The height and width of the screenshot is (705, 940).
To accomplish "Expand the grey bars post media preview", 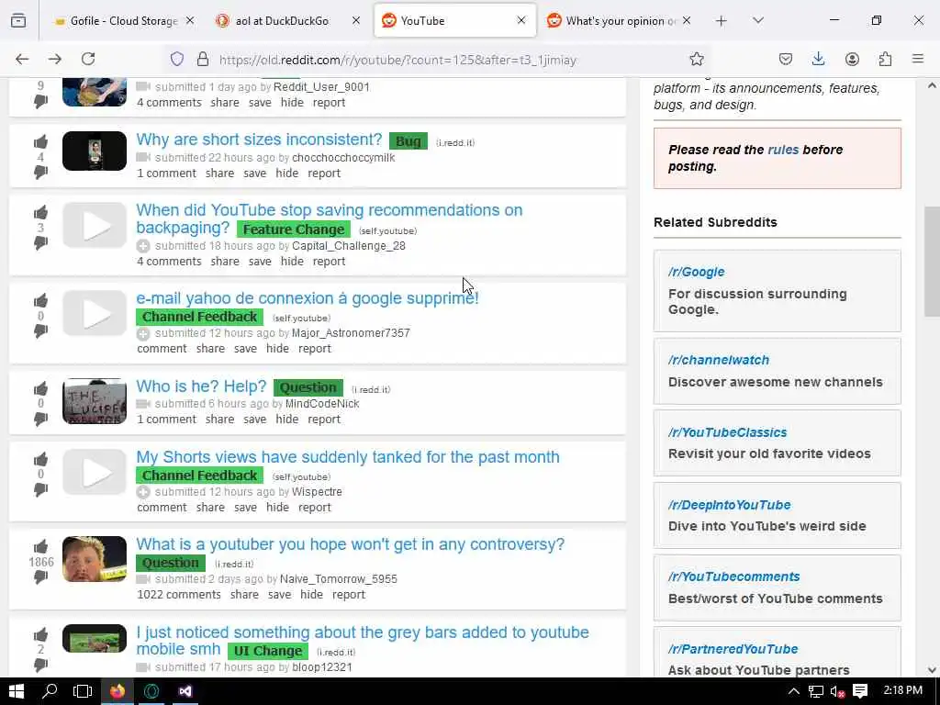I will point(142,667).
